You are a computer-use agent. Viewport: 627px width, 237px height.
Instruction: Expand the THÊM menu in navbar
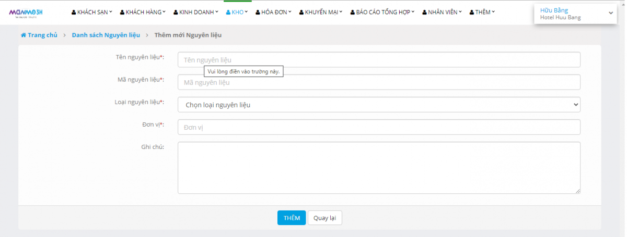pyautogui.click(x=482, y=12)
